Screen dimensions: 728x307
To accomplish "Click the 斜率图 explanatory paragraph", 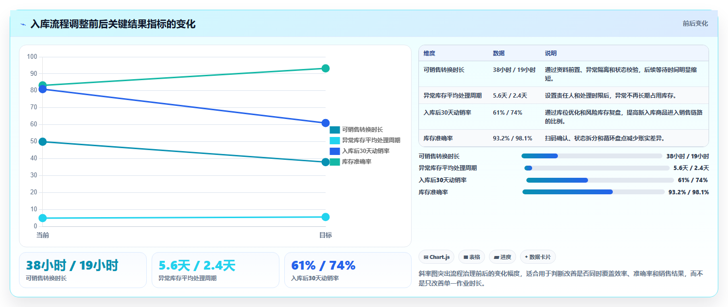I will pyautogui.click(x=561, y=278).
